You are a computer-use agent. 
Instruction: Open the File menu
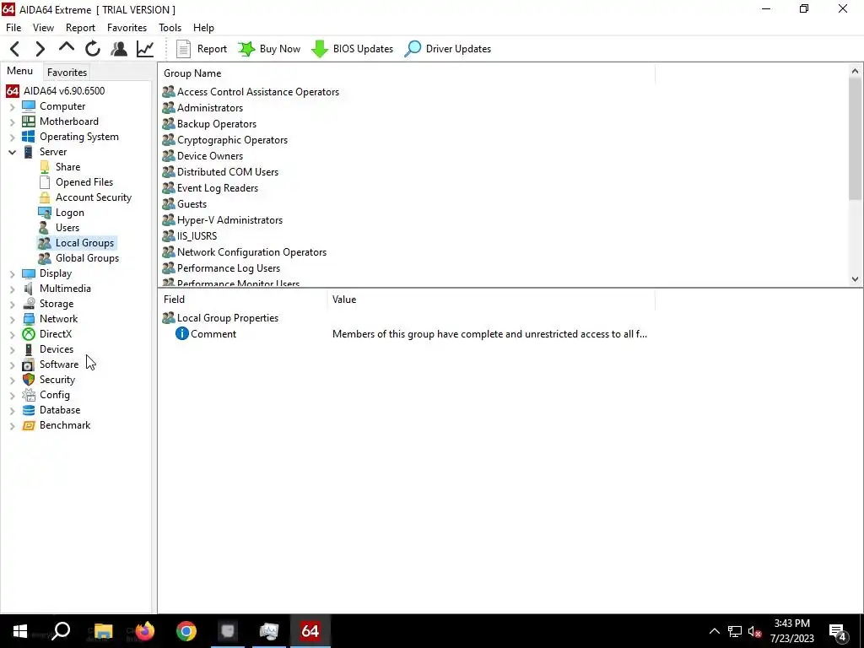13,28
